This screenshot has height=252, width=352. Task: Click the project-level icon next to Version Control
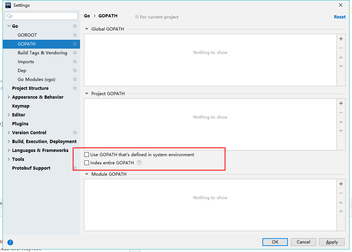(75, 132)
